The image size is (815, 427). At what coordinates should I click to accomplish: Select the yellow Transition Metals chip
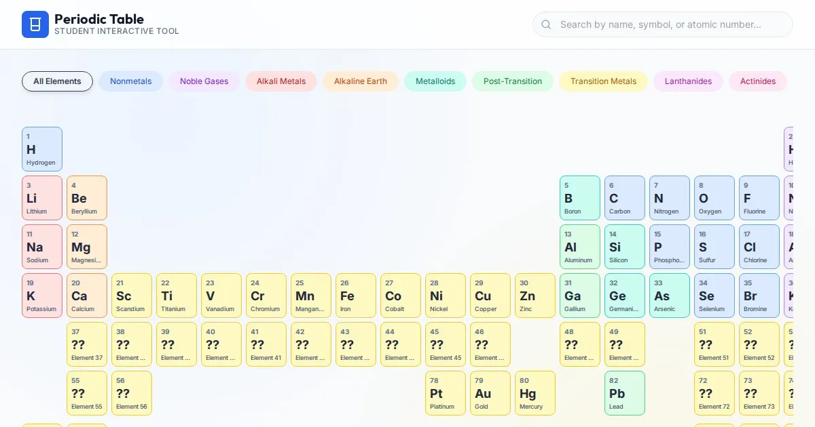point(603,81)
